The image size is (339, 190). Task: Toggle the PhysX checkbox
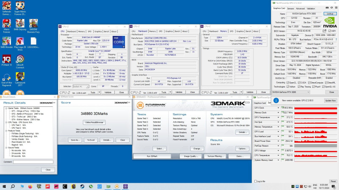[x=313, y=87]
